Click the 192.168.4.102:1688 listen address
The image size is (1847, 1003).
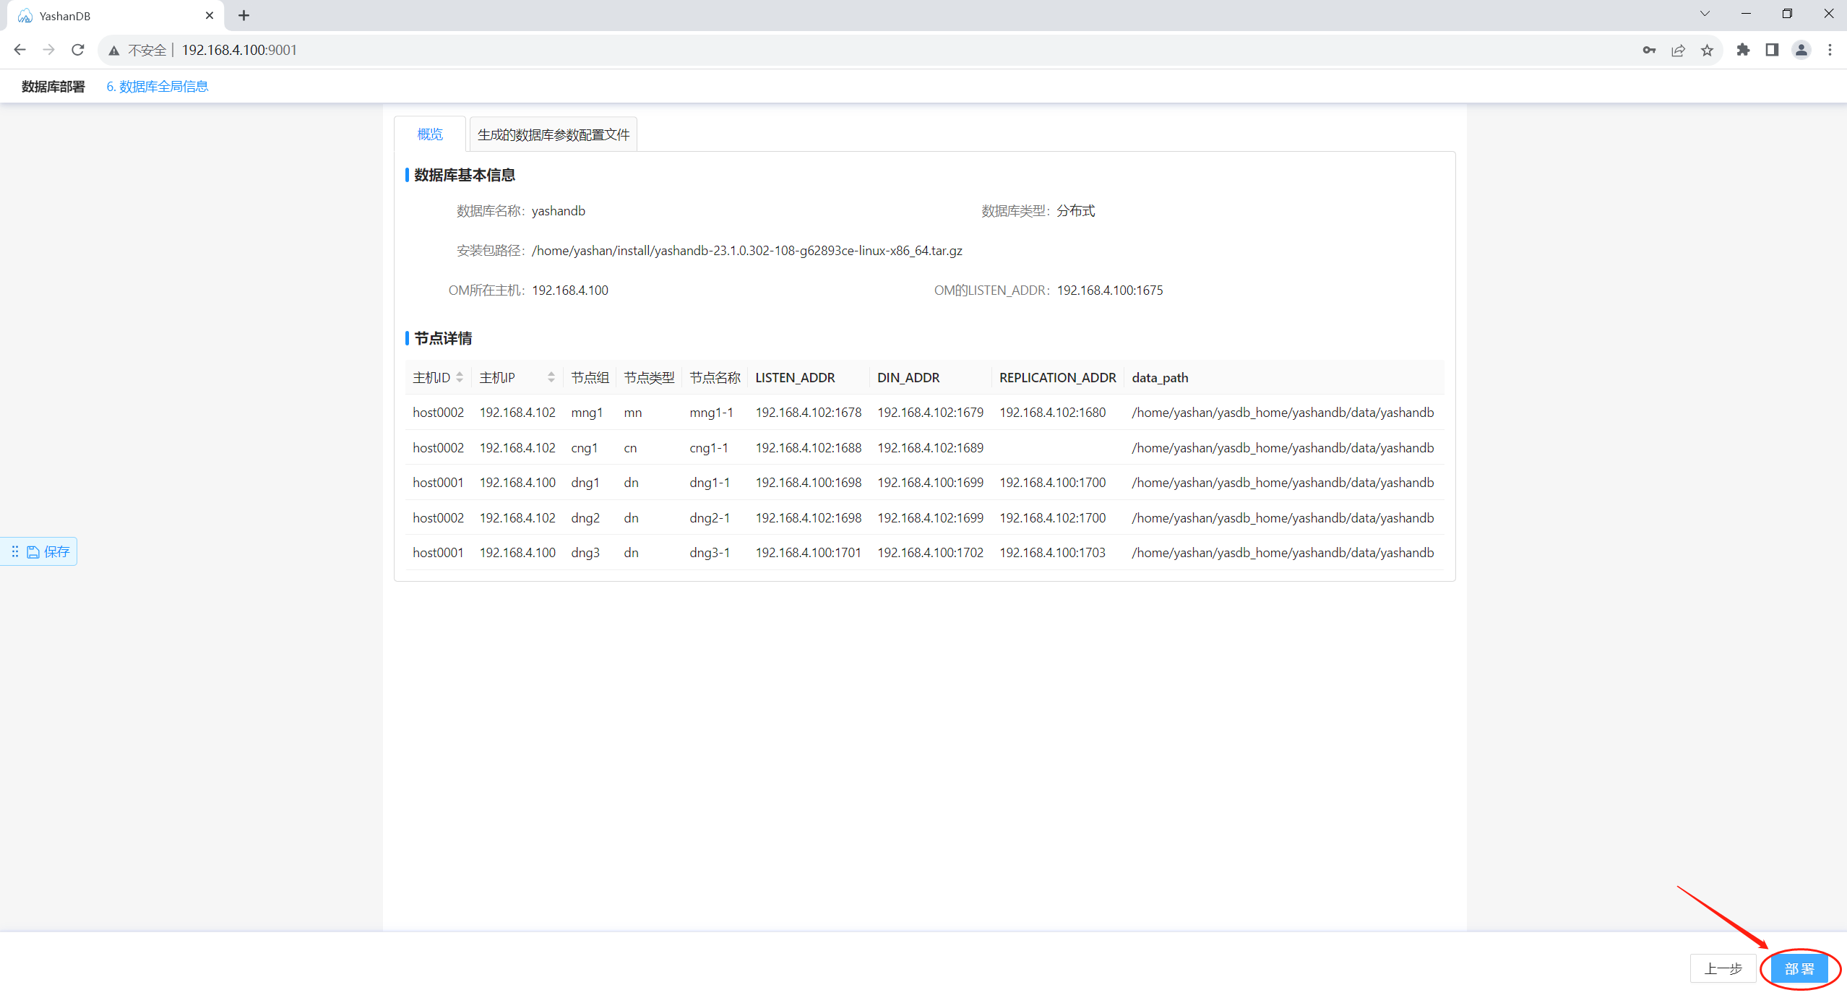(x=809, y=448)
